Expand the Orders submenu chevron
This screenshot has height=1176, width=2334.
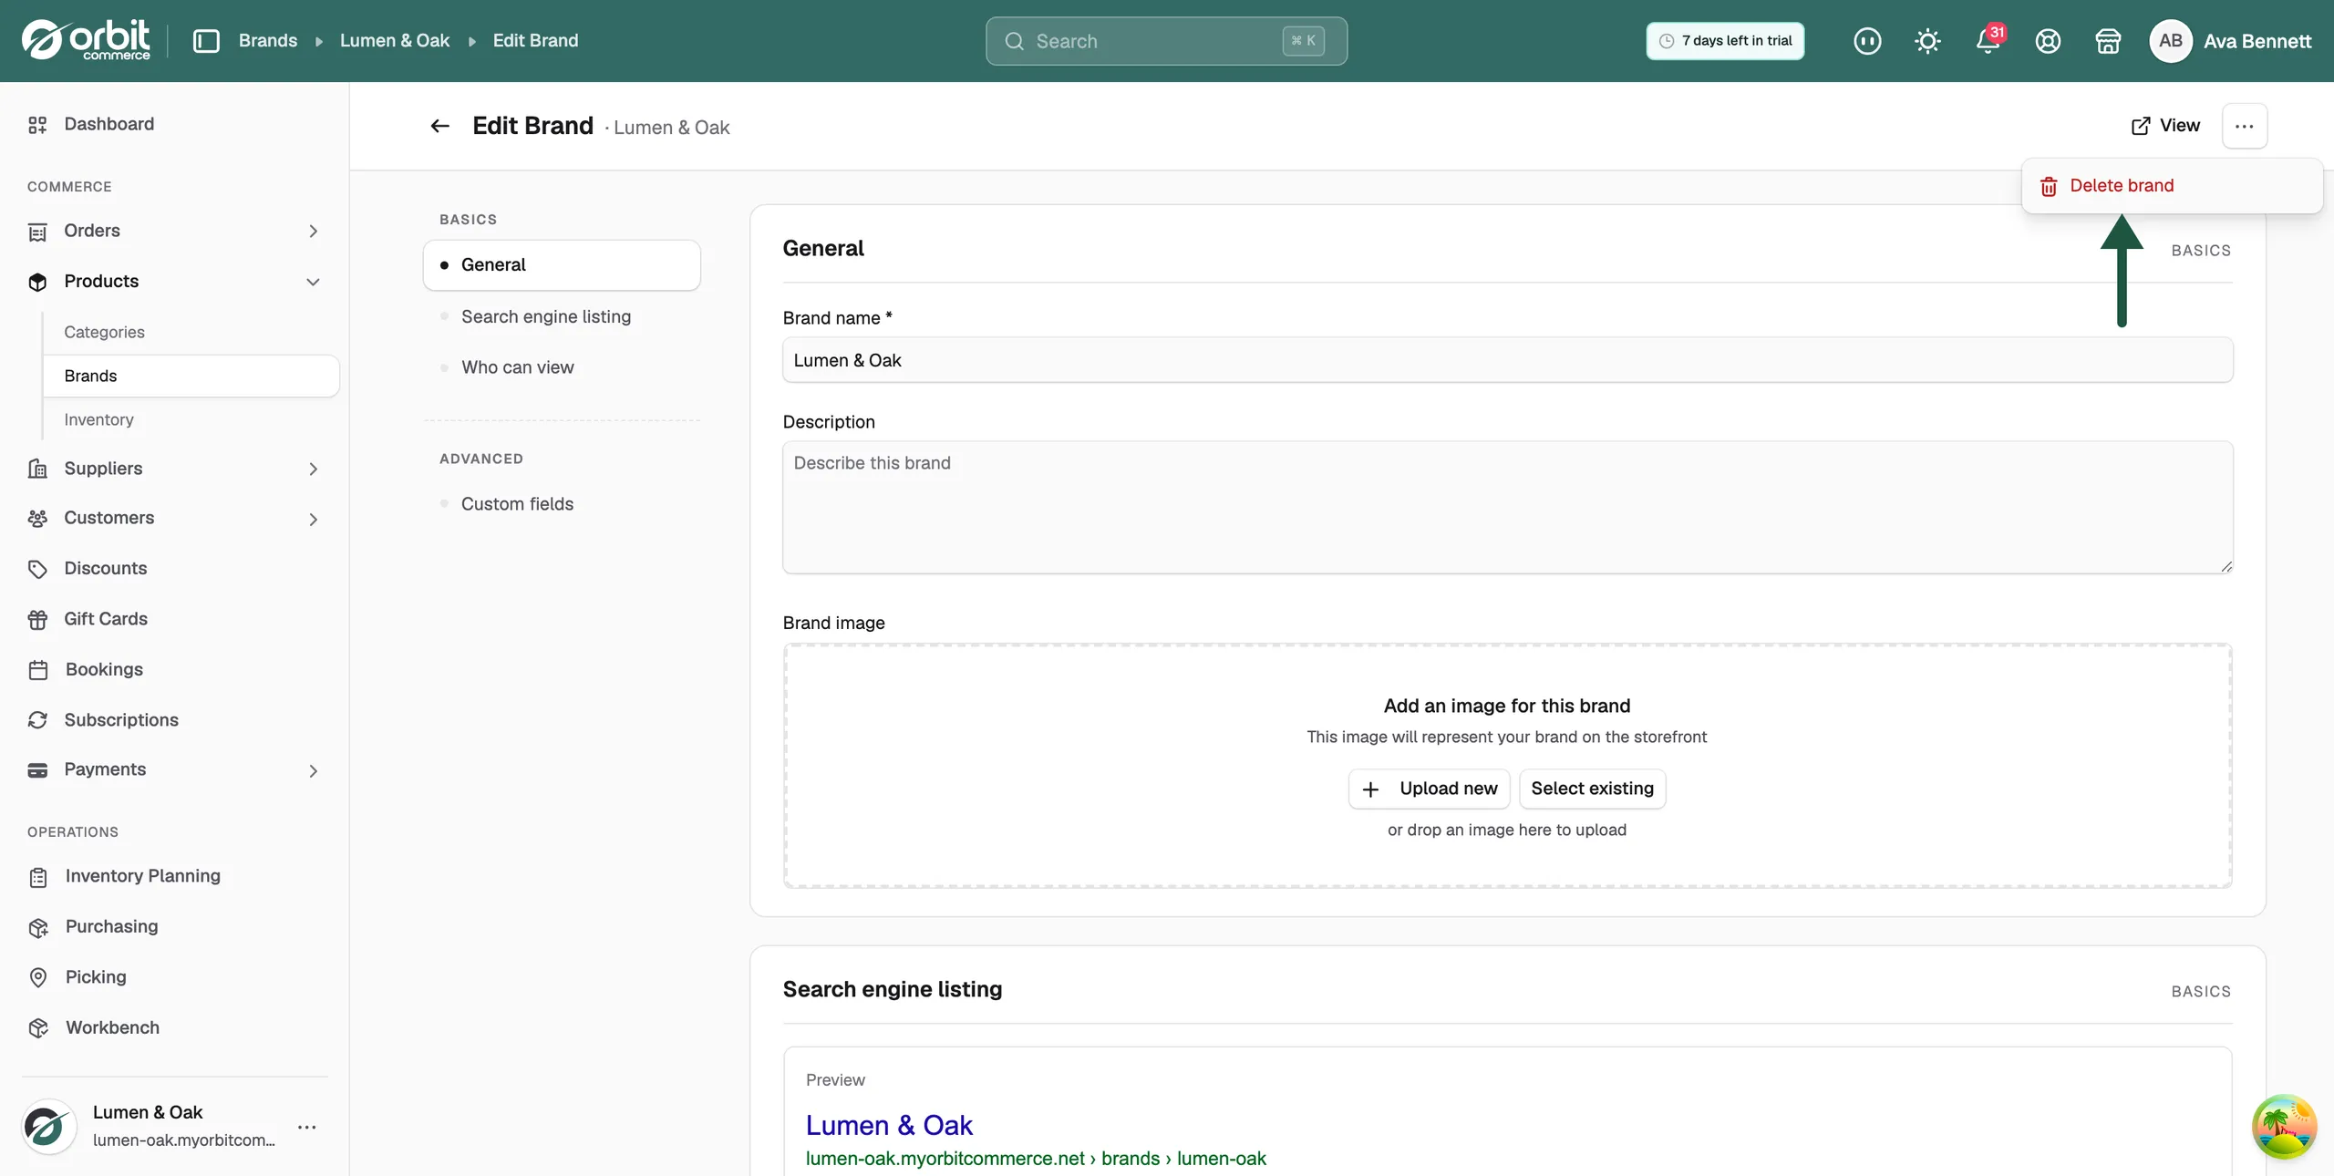(x=313, y=232)
